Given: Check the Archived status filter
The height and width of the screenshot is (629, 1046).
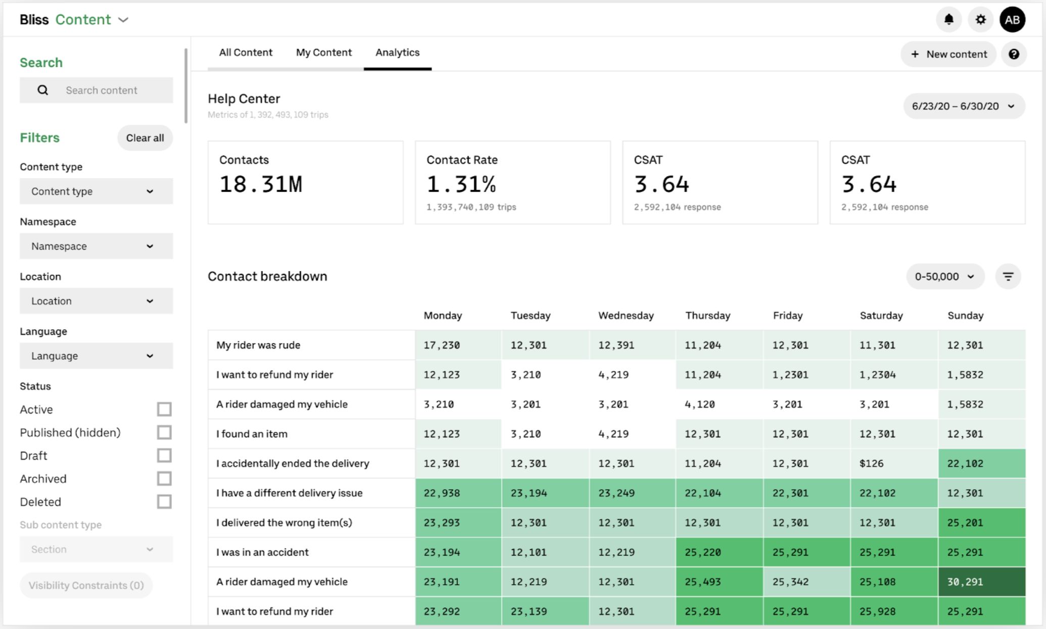Looking at the screenshot, I should (x=164, y=479).
